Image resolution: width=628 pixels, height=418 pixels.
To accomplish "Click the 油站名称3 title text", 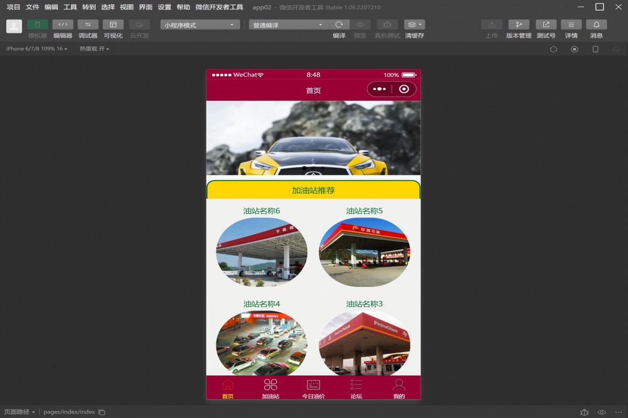I will click(364, 304).
